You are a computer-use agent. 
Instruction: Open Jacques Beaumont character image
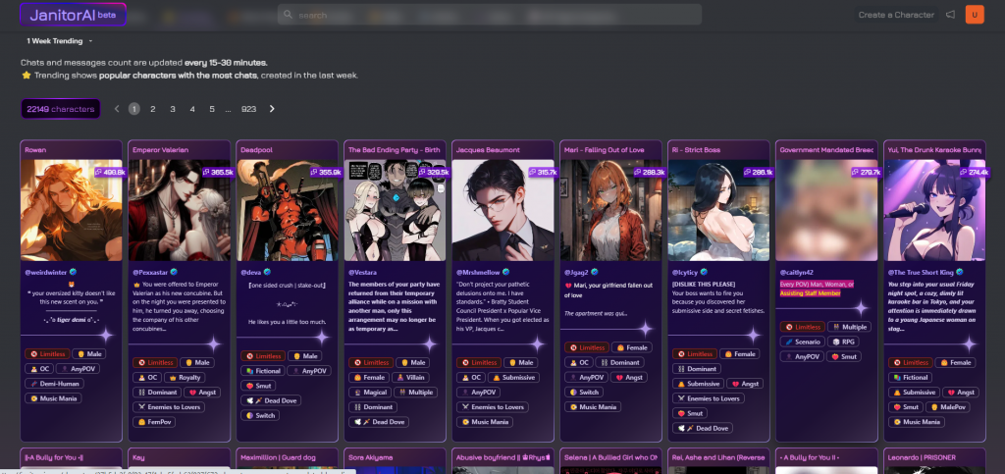[x=503, y=210]
